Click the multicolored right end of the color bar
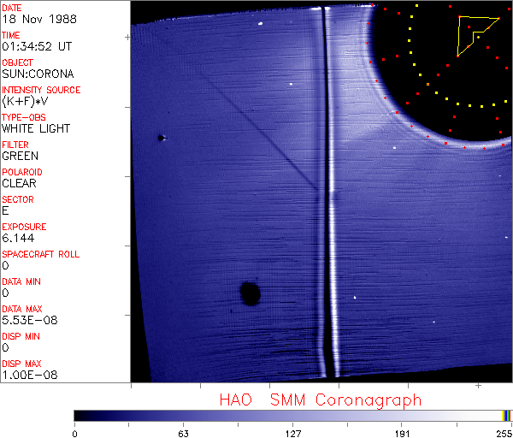 pyautogui.click(x=506, y=415)
